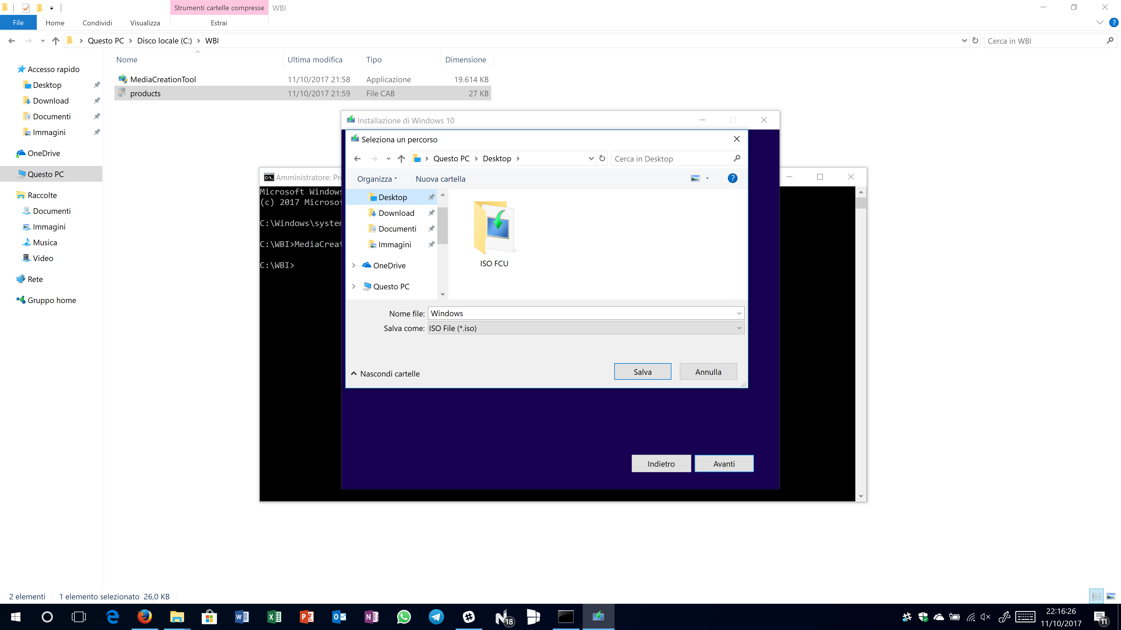Open the Condividi ribbon tab

(97, 23)
